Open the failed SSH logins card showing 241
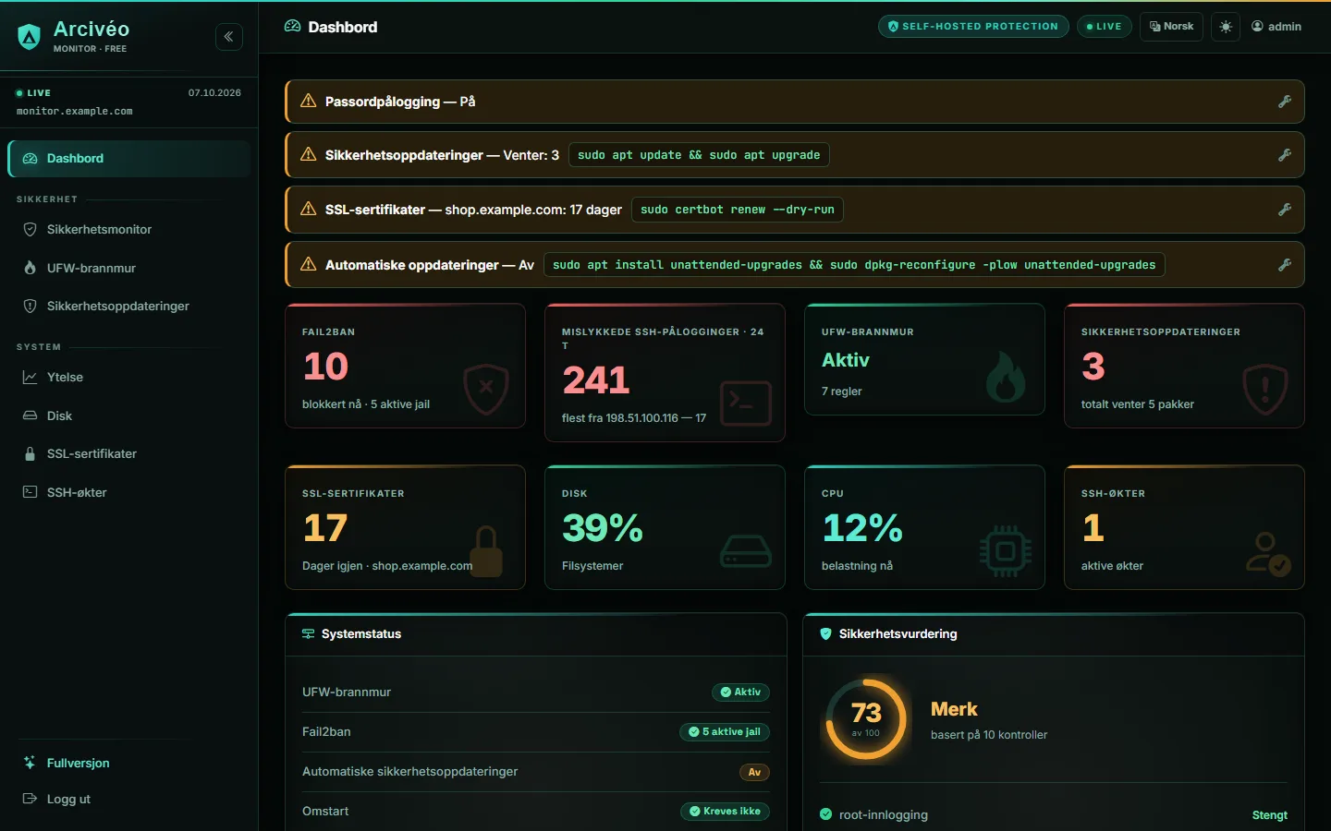The height and width of the screenshot is (831, 1331). 665,373
